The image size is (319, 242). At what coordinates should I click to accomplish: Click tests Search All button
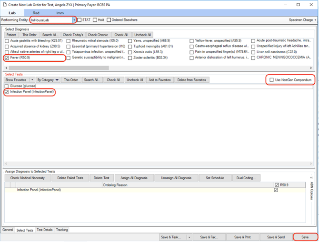[92, 80]
